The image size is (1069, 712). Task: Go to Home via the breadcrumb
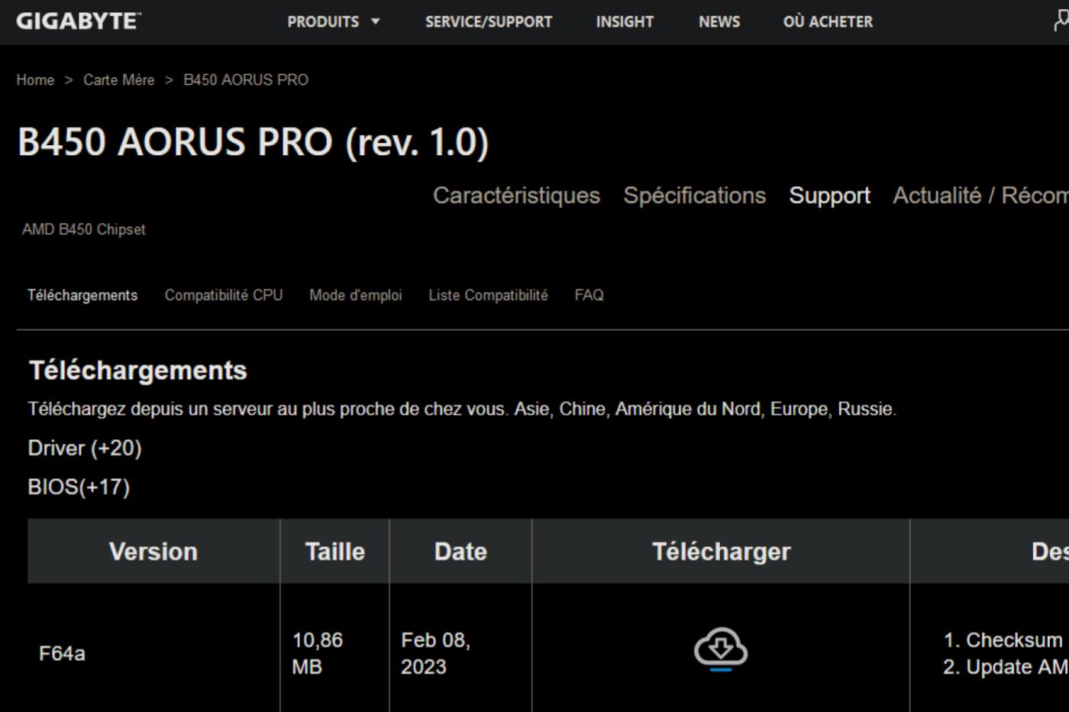click(35, 79)
